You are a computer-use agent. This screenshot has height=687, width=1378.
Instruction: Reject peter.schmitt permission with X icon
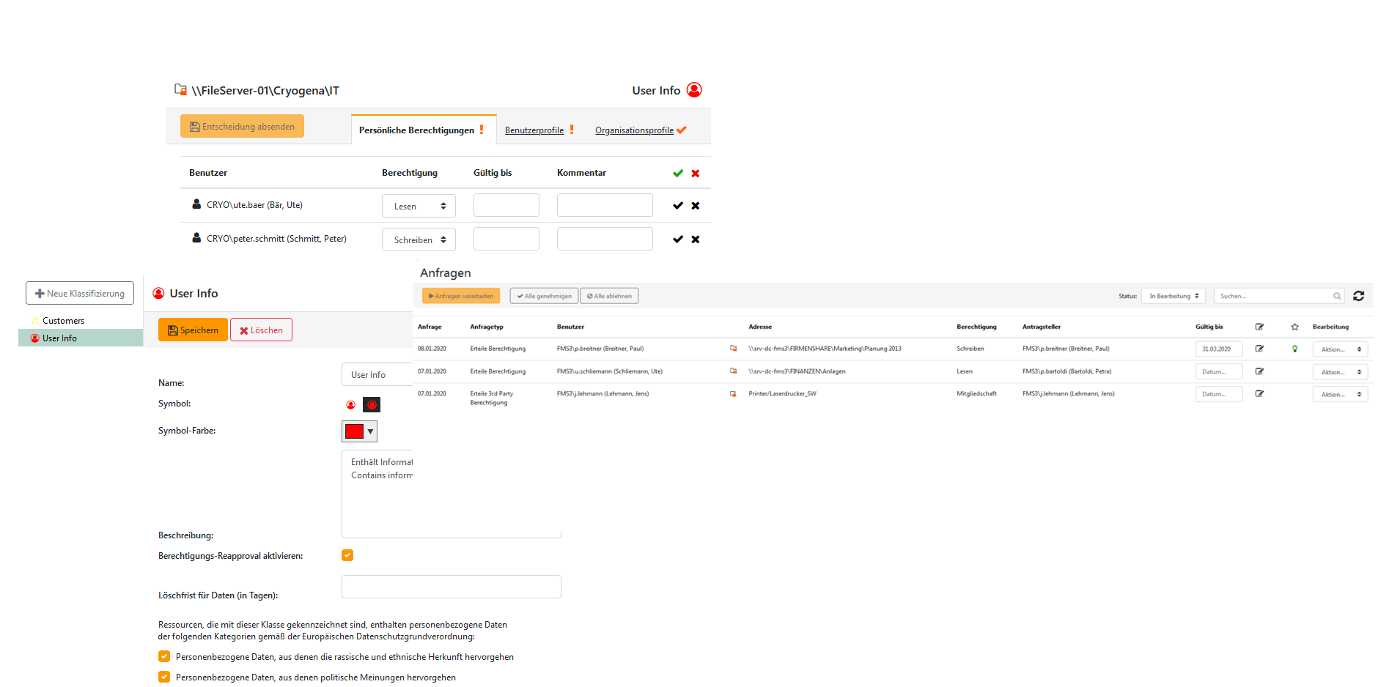695,239
